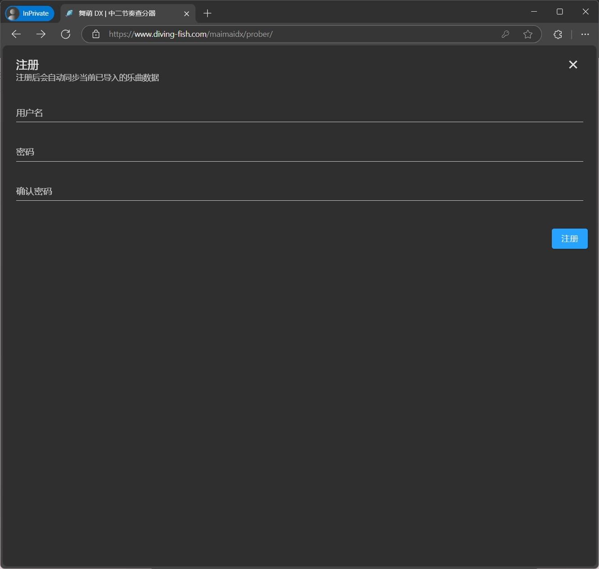Minimize the browser window

click(x=534, y=12)
